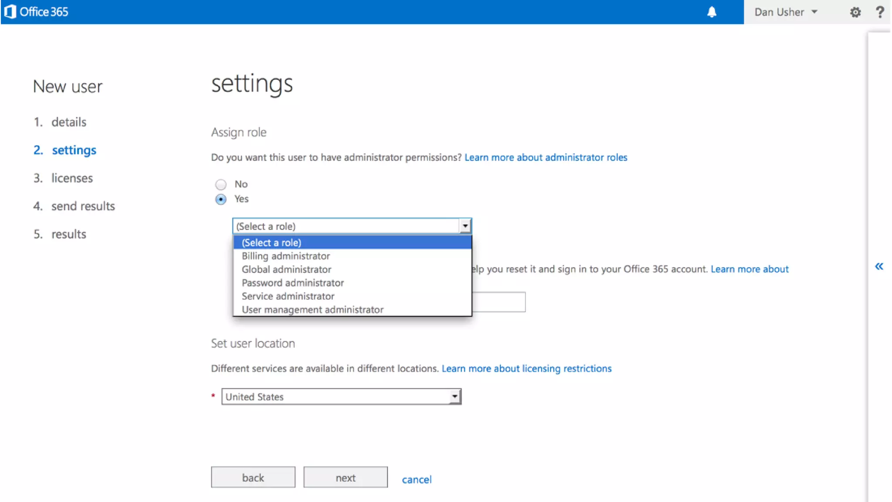Select Service administrator role
Viewport: 892px width, 502px height.
[288, 296]
